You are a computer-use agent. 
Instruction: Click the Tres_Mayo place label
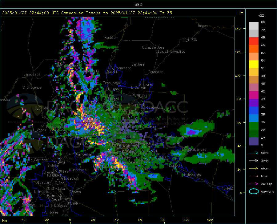111,83
